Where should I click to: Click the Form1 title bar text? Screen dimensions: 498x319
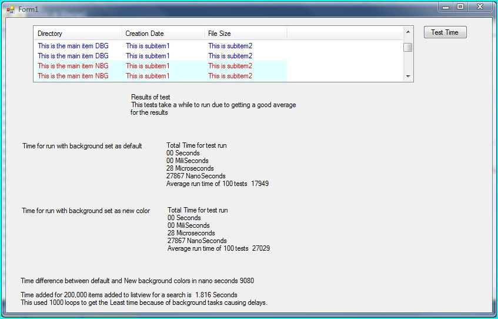[28, 9]
